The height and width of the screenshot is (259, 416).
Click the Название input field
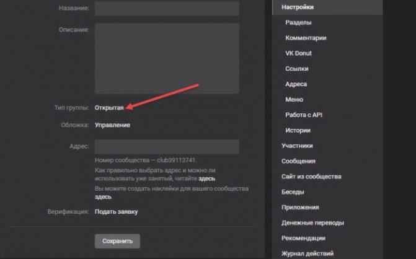pyautogui.click(x=167, y=8)
